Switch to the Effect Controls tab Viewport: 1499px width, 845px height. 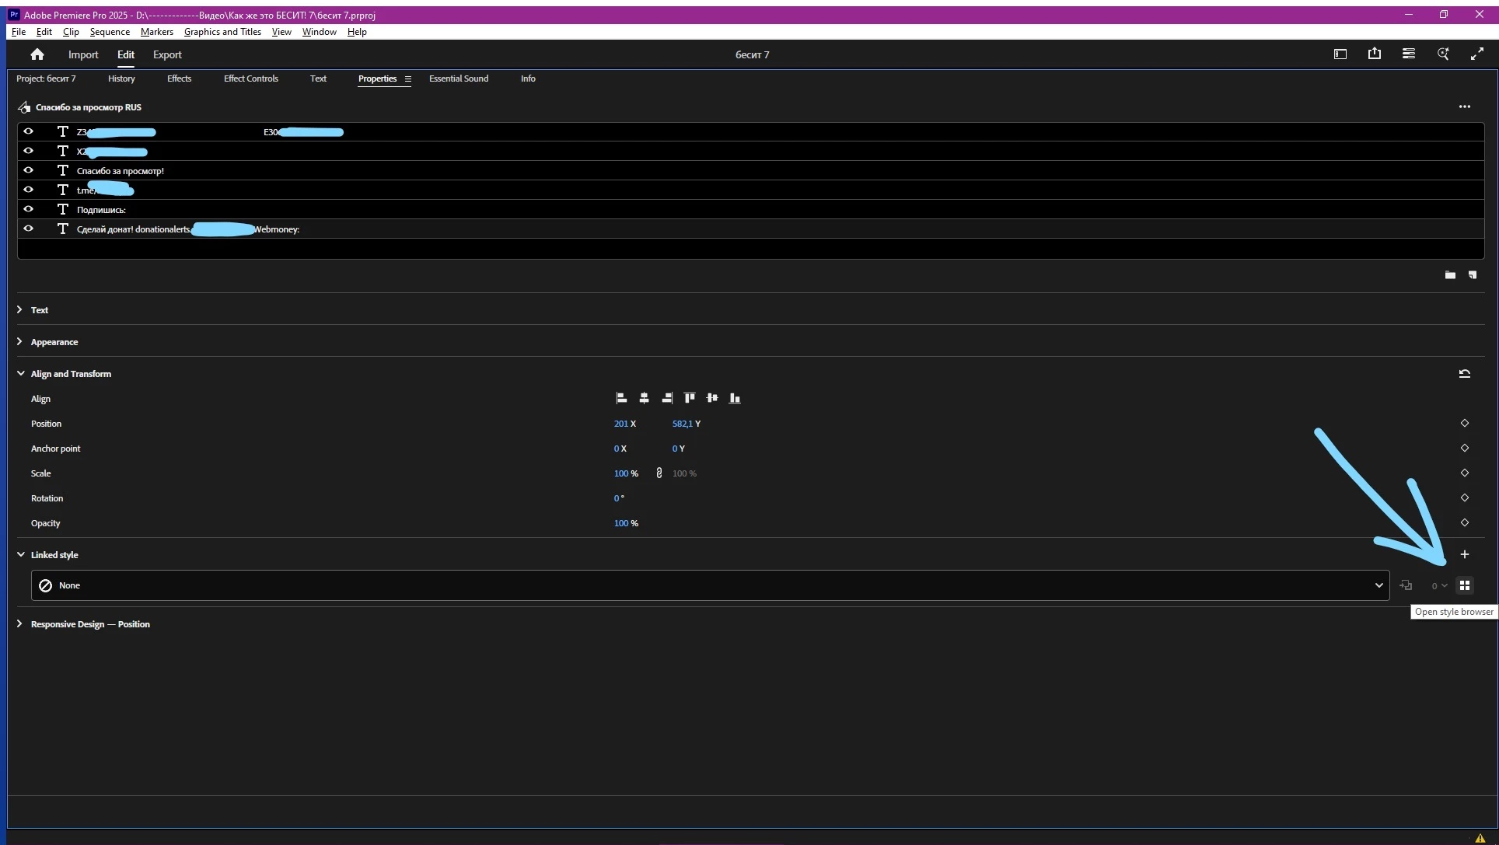tap(250, 79)
